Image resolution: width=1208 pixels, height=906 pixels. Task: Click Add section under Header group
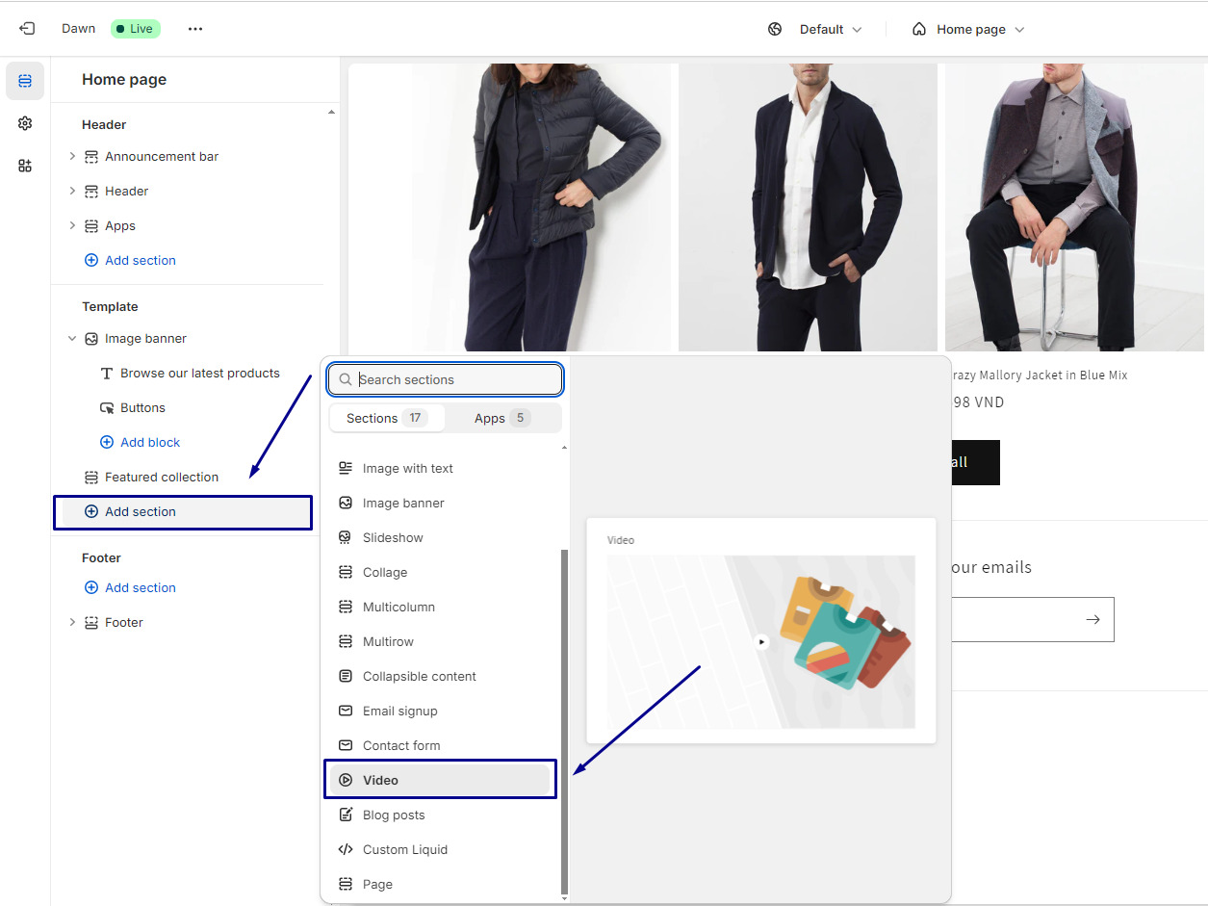(130, 260)
